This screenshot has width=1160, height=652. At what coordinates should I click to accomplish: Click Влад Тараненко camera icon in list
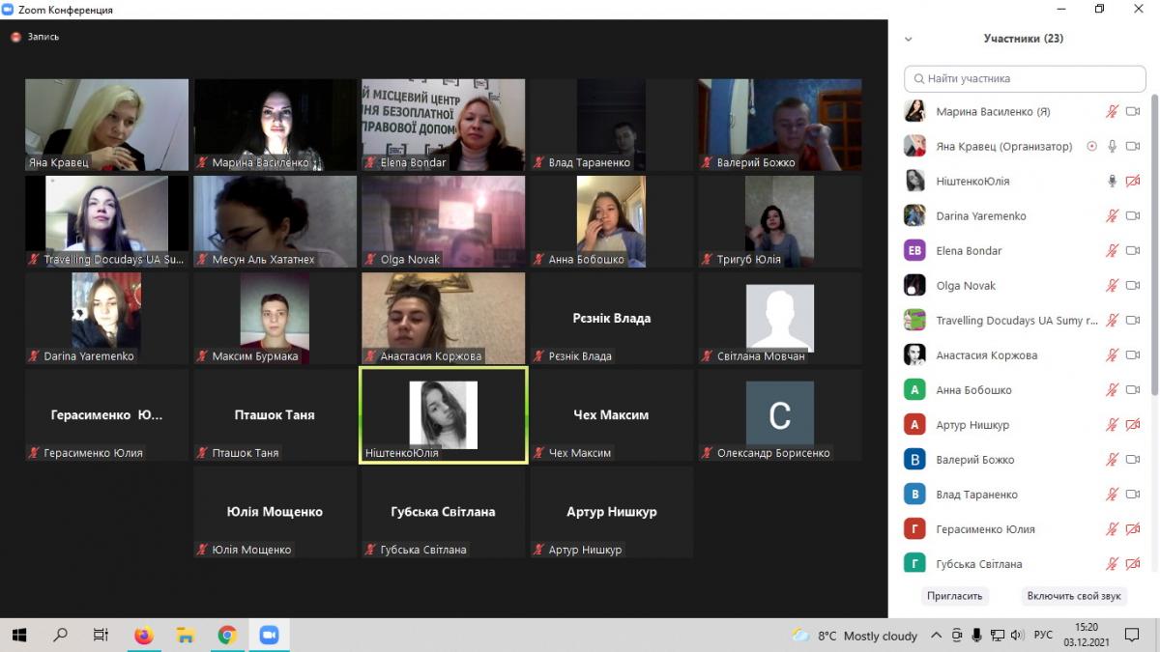1133,495
